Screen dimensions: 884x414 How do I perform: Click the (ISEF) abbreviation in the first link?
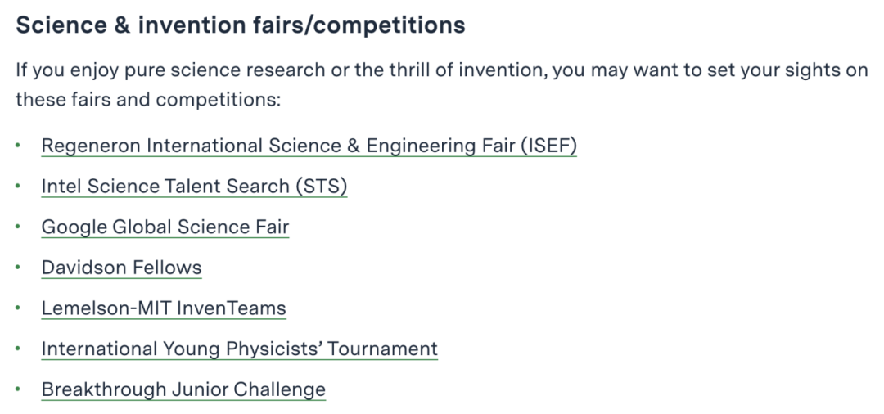(x=548, y=146)
